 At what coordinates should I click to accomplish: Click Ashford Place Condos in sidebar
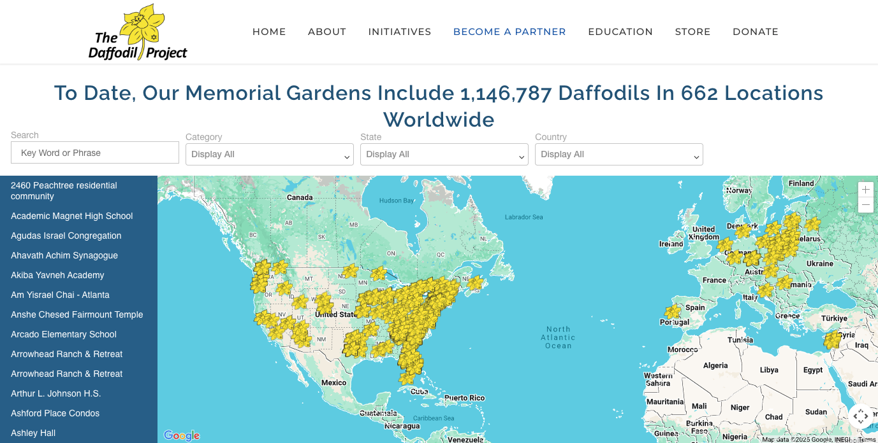(x=55, y=413)
